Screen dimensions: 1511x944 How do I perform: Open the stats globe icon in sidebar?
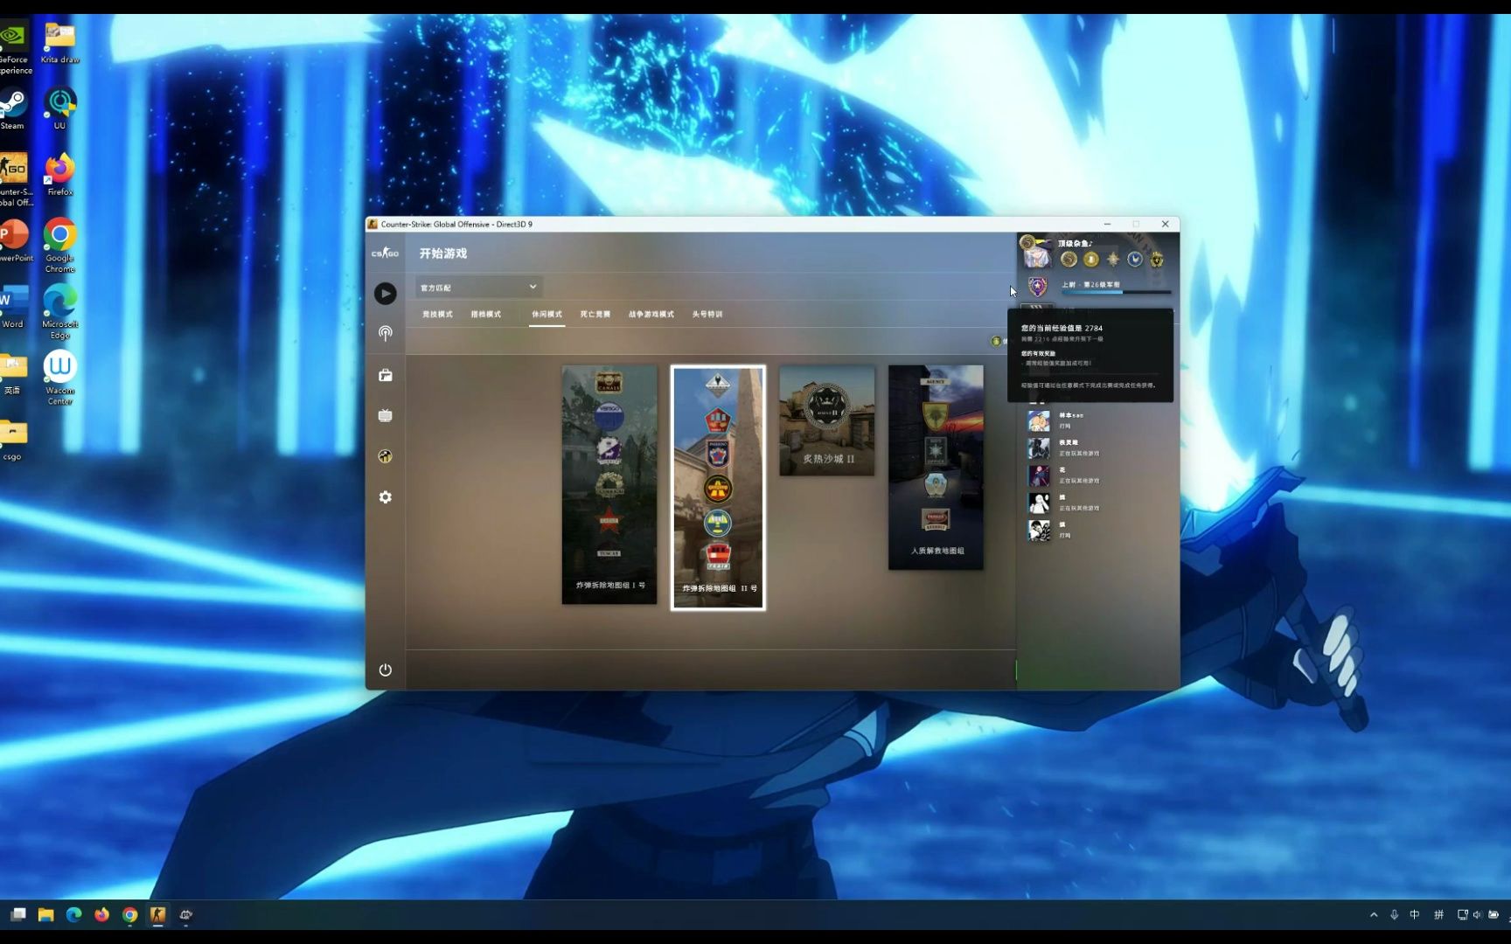[x=385, y=456]
